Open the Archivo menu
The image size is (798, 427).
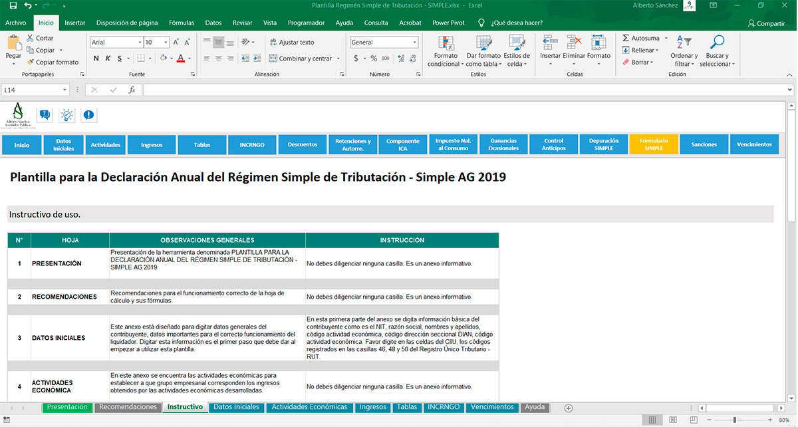coord(16,23)
